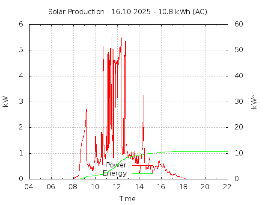Click red Power line sample in legend
274x205 pixels.
point(143,165)
